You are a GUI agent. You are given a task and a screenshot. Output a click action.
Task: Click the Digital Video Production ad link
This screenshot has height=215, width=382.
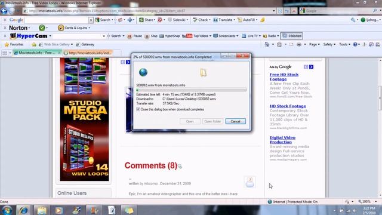(x=282, y=140)
